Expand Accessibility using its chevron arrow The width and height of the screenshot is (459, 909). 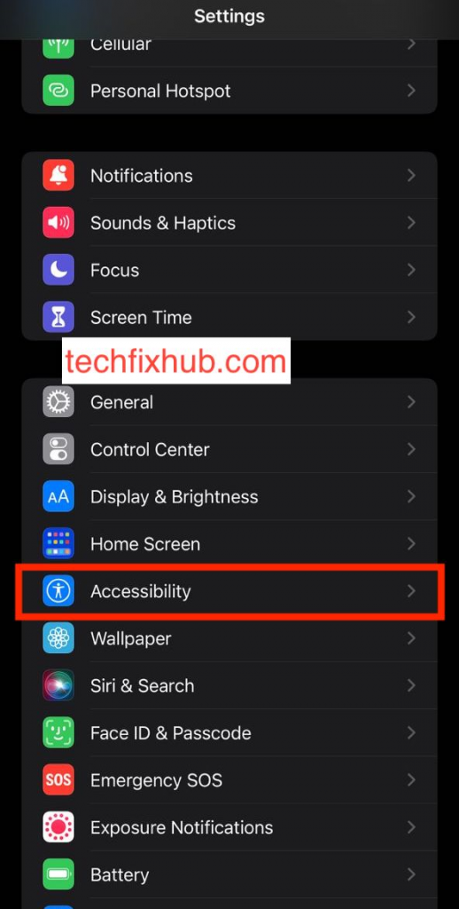(411, 590)
